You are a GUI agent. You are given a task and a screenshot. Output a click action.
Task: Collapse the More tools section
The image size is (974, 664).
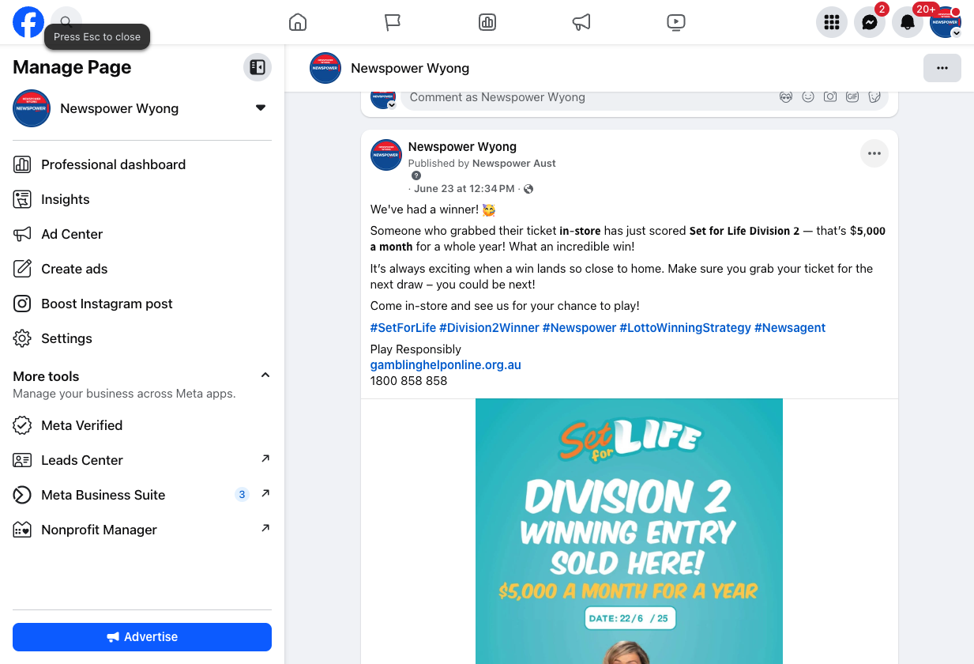[x=265, y=375]
